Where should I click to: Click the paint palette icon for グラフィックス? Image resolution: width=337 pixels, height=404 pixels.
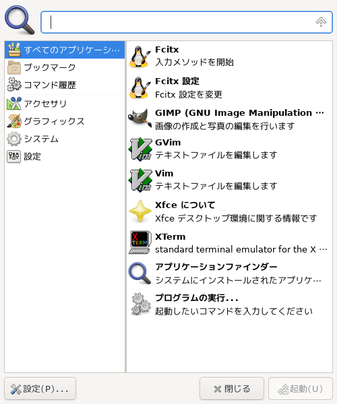[14, 121]
